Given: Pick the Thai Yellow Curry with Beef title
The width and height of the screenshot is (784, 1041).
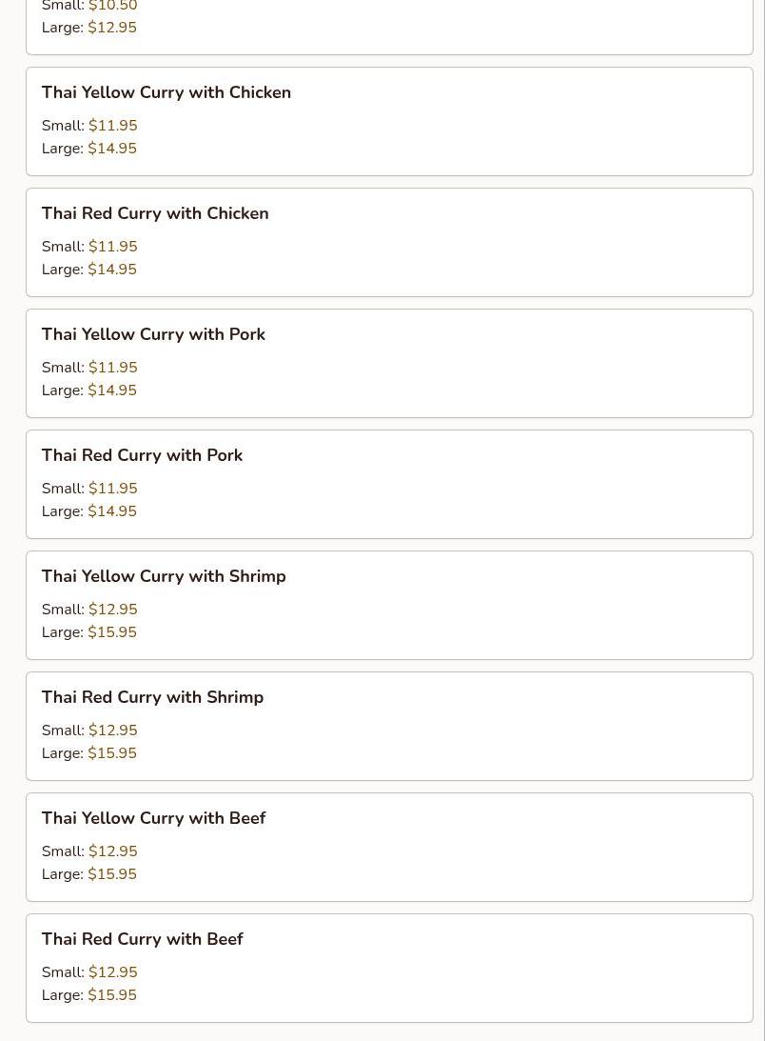Looking at the screenshot, I should point(153,818).
